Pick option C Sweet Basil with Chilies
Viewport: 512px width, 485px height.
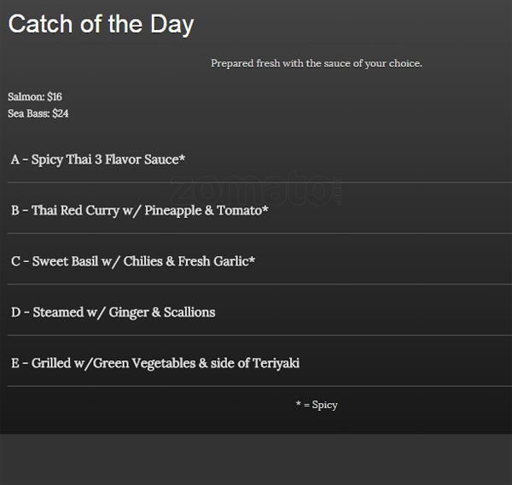(132, 261)
